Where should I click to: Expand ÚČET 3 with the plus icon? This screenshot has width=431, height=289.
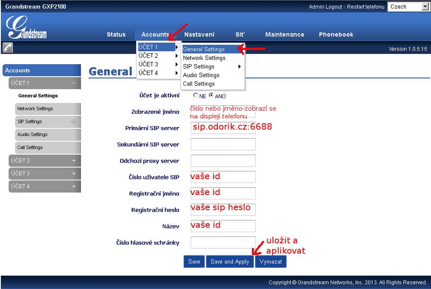[74, 173]
